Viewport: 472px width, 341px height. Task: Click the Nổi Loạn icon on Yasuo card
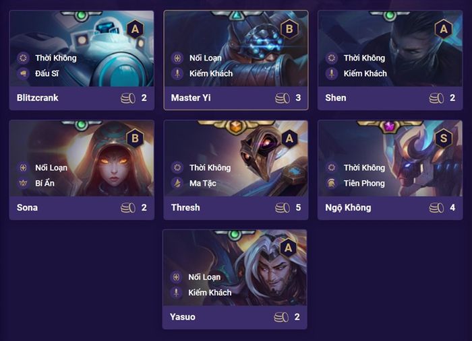coord(176,276)
